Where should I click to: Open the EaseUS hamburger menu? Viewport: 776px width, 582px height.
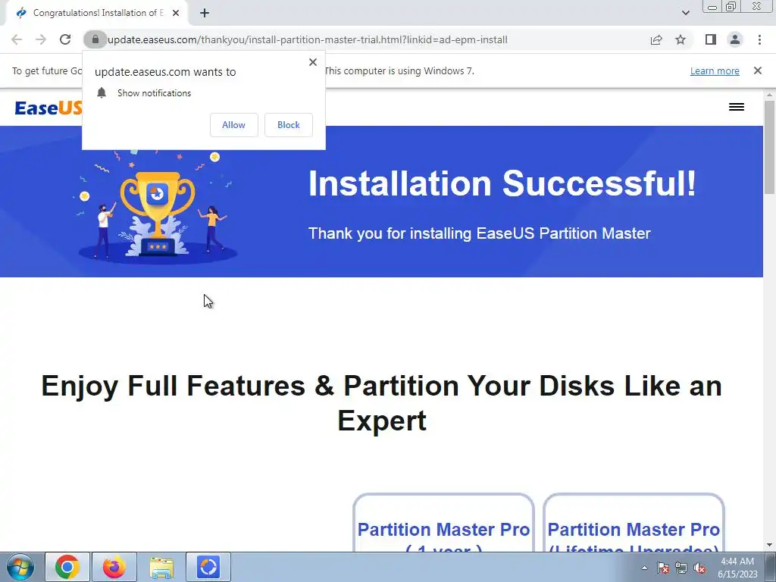pos(737,107)
